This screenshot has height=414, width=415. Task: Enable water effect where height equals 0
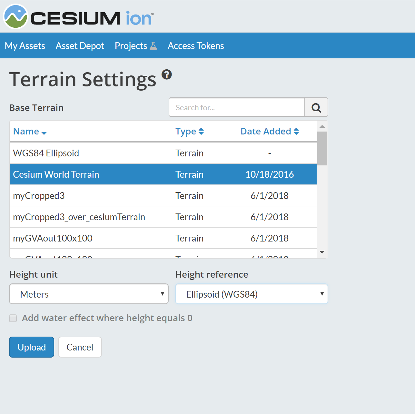tap(13, 318)
